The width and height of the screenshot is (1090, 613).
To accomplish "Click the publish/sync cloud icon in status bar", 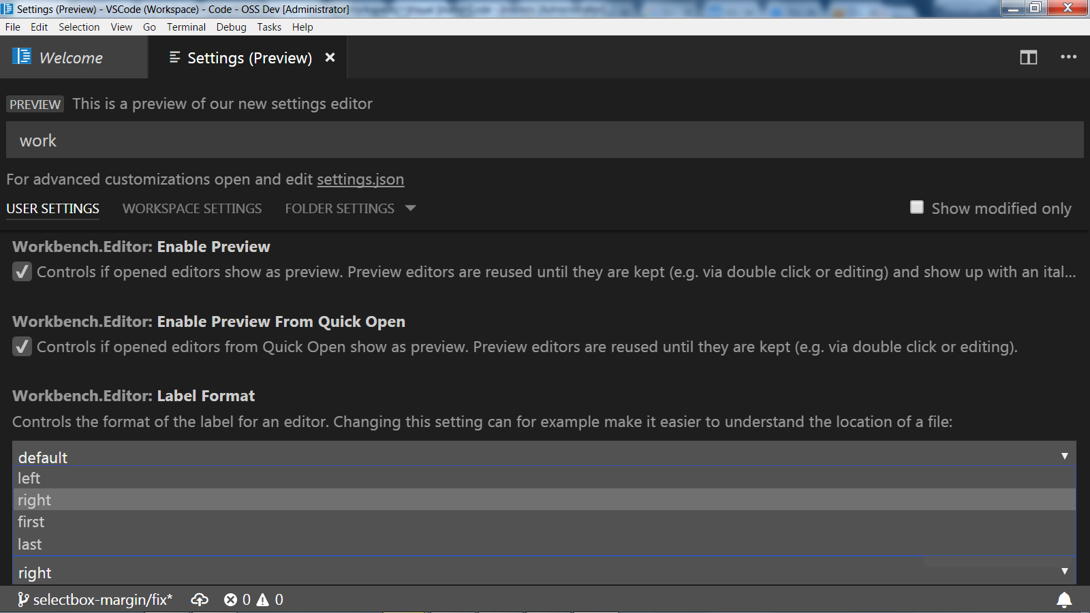I will [x=200, y=599].
